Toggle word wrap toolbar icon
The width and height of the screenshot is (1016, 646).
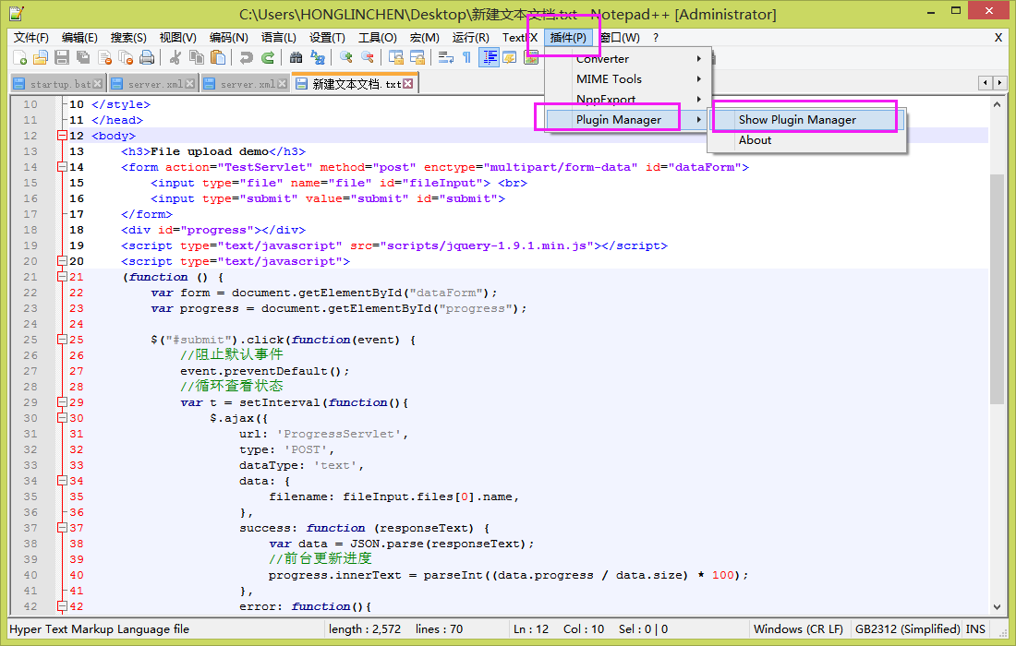tap(445, 58)
